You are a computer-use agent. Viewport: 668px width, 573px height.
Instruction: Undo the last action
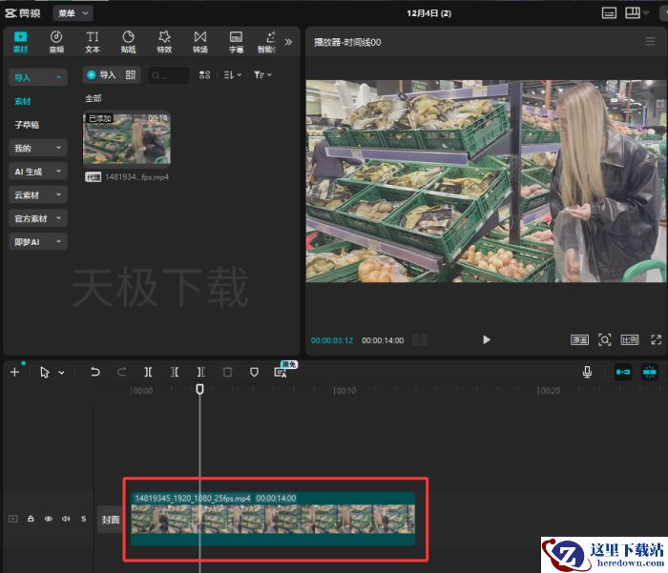(x=95, y=372)
